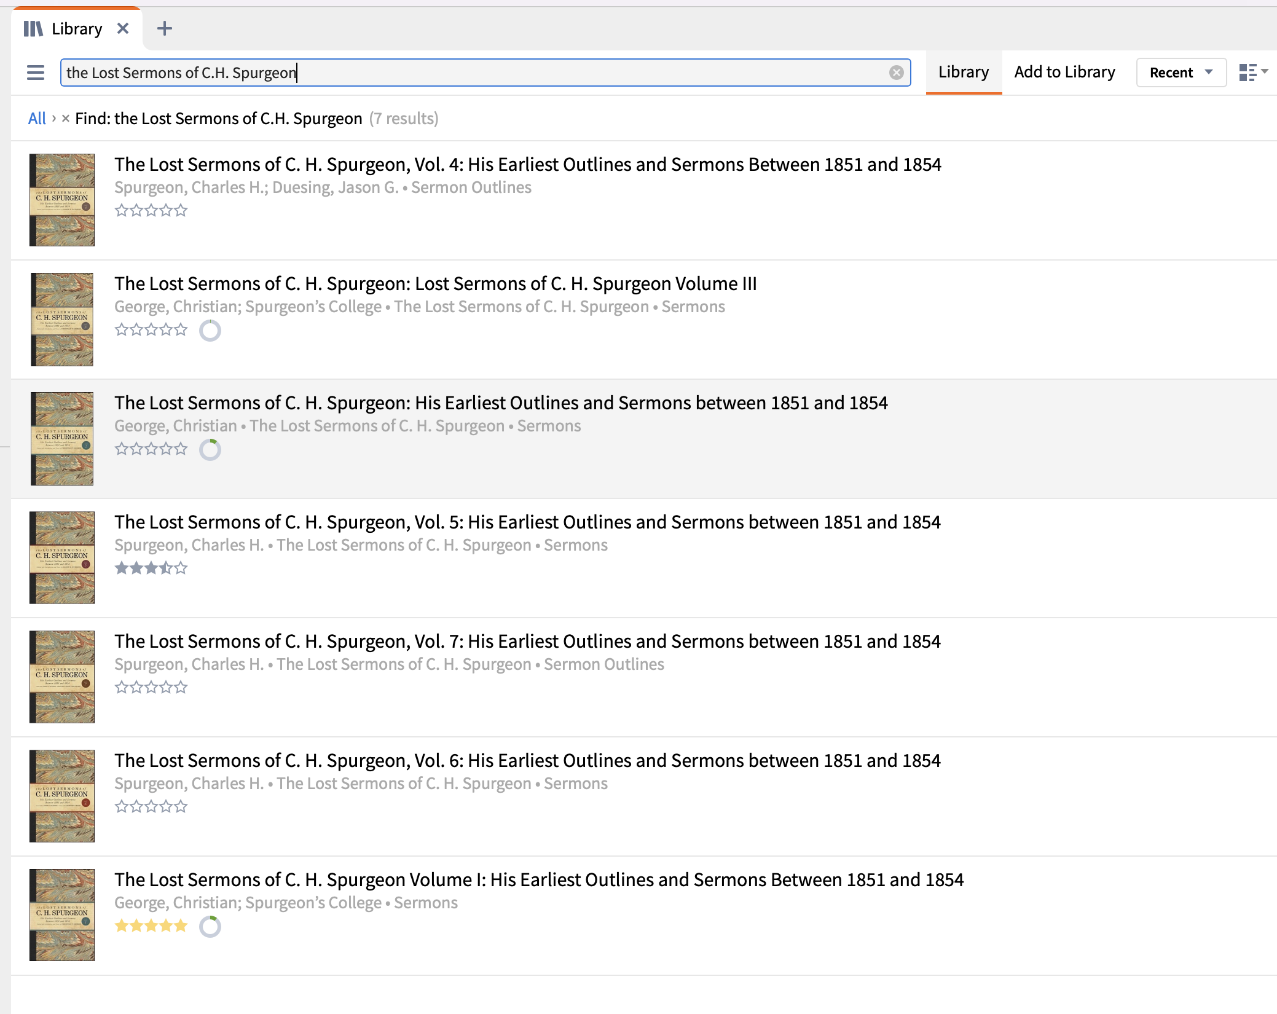The width and height of the screenshot is (1277, 1014).
Task: Open Lost Sermons Volume I title
Action: [x=538, y=880]
